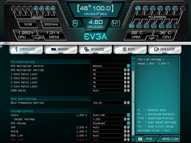
Task: Increase CPU Multiplier Setting with plus
Action: click(x=125, y=70)
